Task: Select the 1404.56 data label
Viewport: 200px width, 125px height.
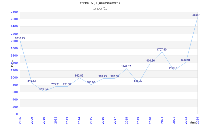Action: click(x=150, y=60)
